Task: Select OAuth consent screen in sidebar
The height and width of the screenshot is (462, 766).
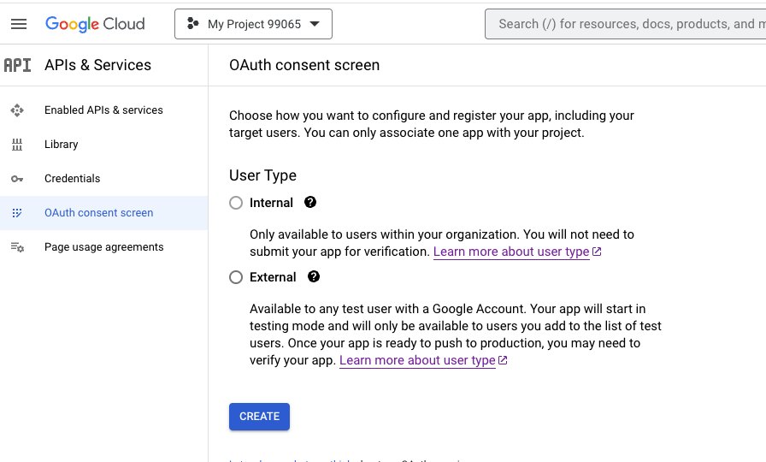Action: pyautogui.click(x=103, y=213)
